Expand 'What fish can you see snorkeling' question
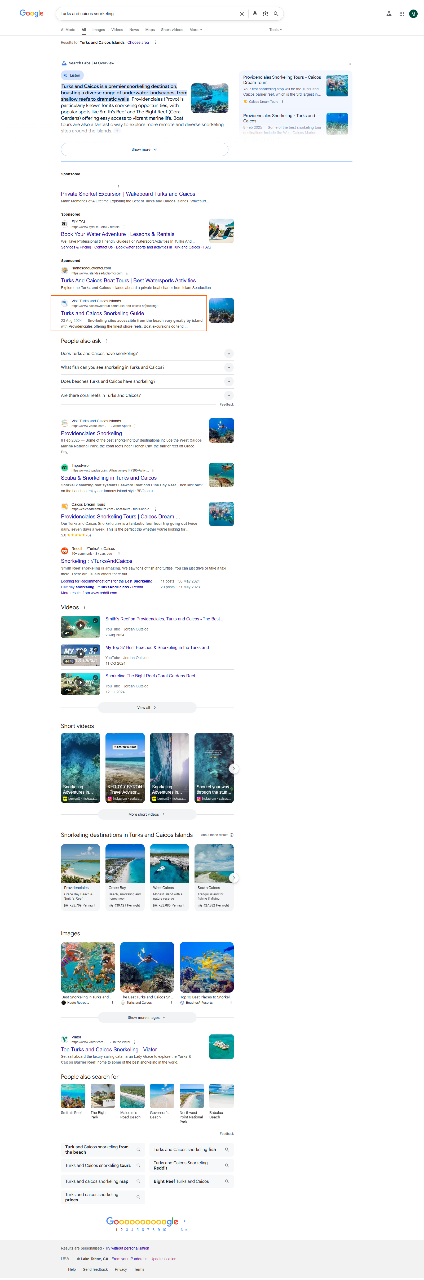 click(x=147, y=368)
